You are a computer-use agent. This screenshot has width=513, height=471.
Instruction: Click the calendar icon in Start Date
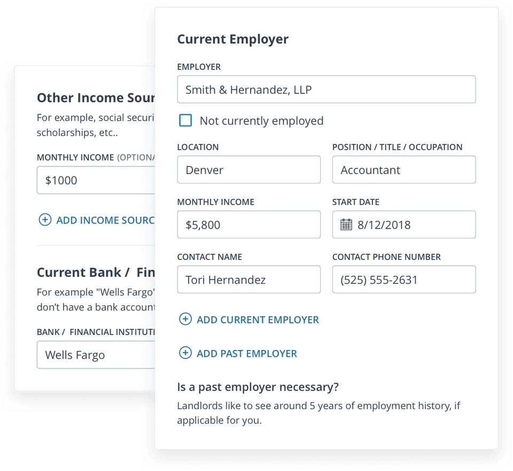346,225
